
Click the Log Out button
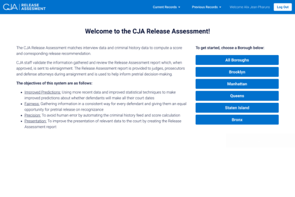tap(283, 7)
